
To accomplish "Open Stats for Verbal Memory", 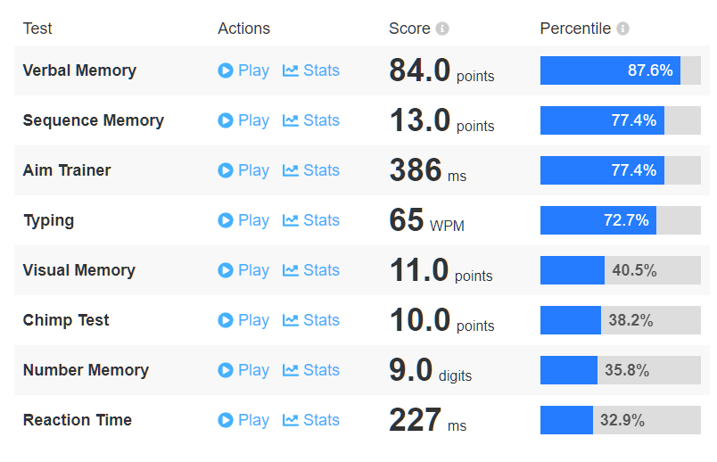I will coord(311,70).
